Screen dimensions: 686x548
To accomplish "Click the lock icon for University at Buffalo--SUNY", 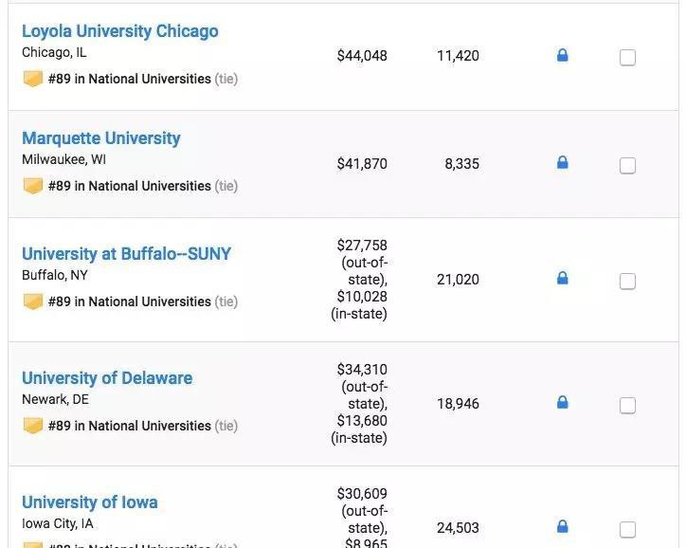I will click(562, 279).
